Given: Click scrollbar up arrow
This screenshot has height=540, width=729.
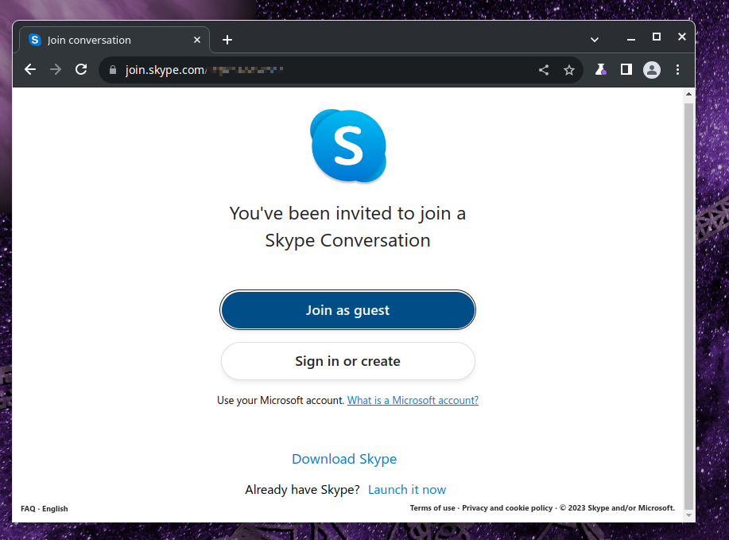Looking at the screenshot, I should [688, 94].
